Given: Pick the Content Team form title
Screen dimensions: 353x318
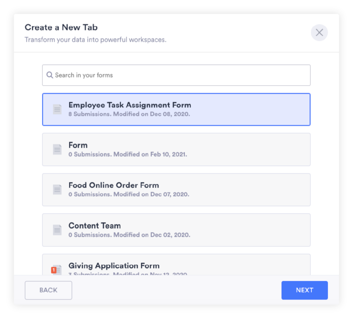Looking at the screenshot, I should [94, 225].
